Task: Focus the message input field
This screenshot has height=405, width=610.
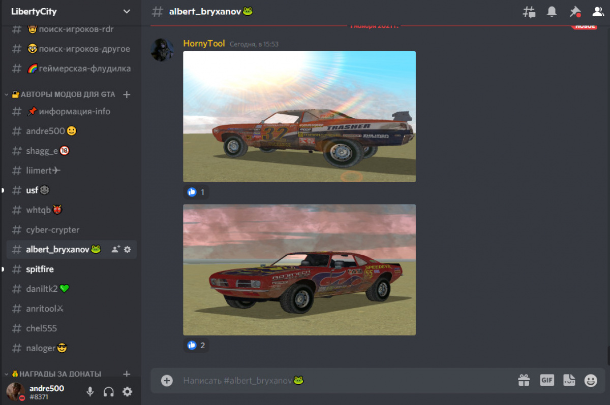Action: [346, 380]
